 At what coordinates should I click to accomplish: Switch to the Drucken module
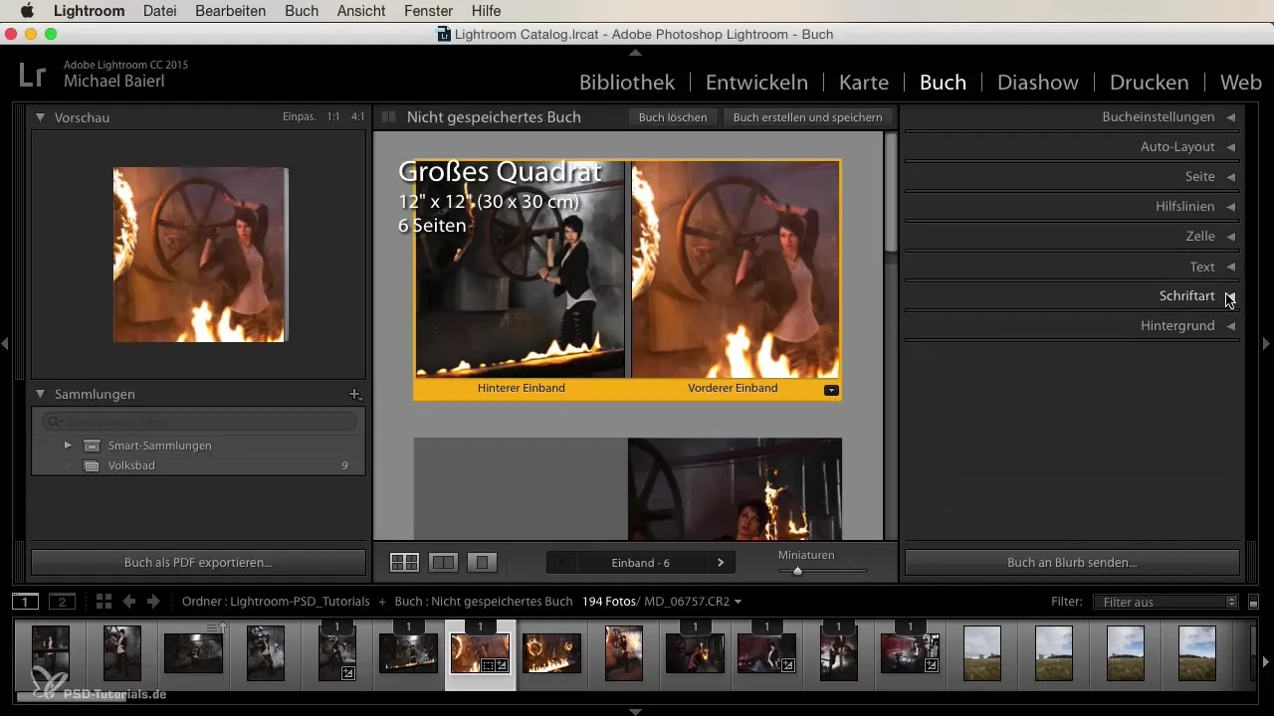click(1149, 83)
